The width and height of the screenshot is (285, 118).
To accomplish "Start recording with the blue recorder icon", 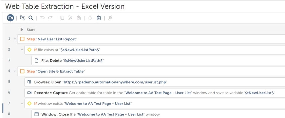I will point(10,18).
